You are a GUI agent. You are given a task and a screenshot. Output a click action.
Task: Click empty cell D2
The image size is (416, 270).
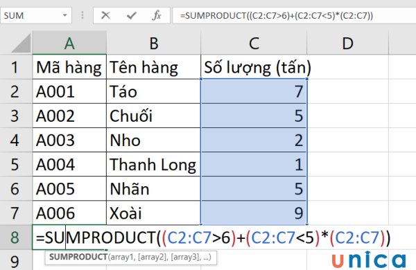pos(348,91)
